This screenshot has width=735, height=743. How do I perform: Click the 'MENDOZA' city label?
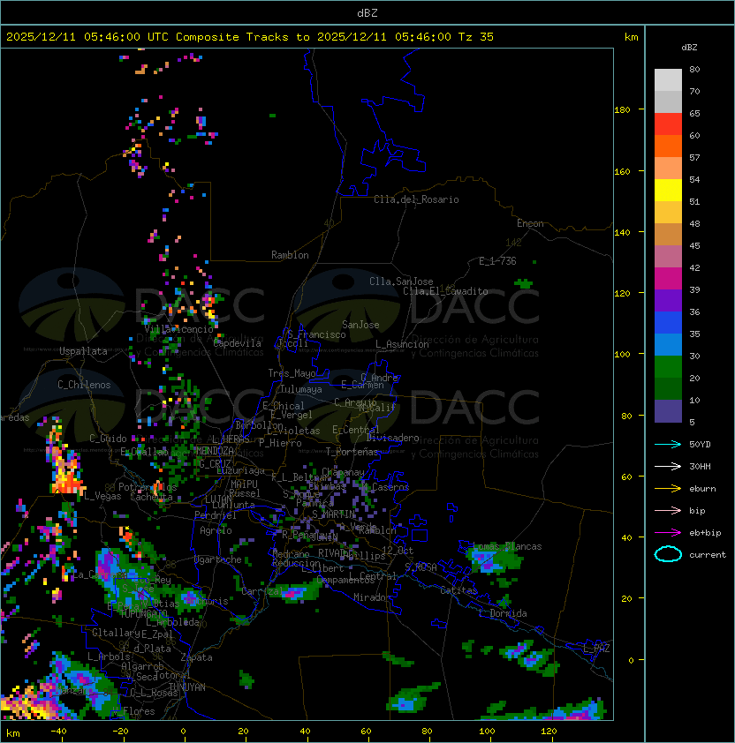pyautogui.click(x=215, y=450)
